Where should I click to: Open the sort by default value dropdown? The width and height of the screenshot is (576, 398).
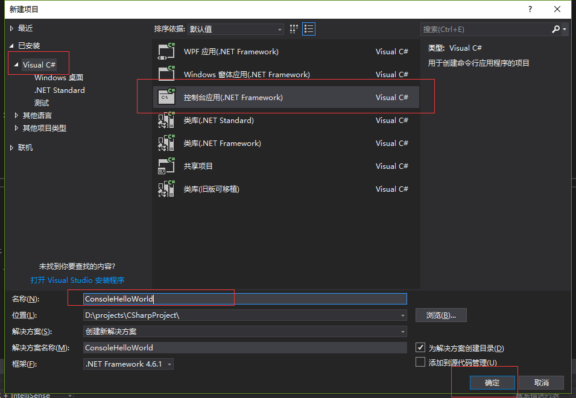[x=235, y=29]
